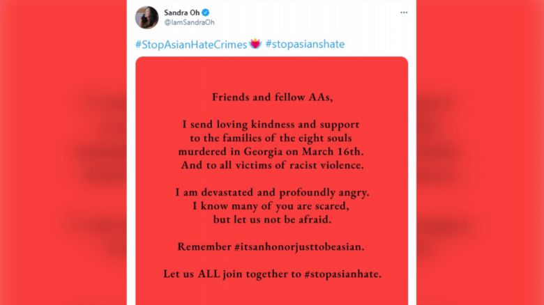Open the blue #stopasianhate hashtag link

click(305, 45)
